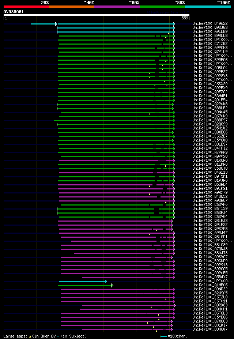Click the arrowhead ending the Q1HEA6 alignment
The height and width of the screenshot is (339, 234).
112,285
